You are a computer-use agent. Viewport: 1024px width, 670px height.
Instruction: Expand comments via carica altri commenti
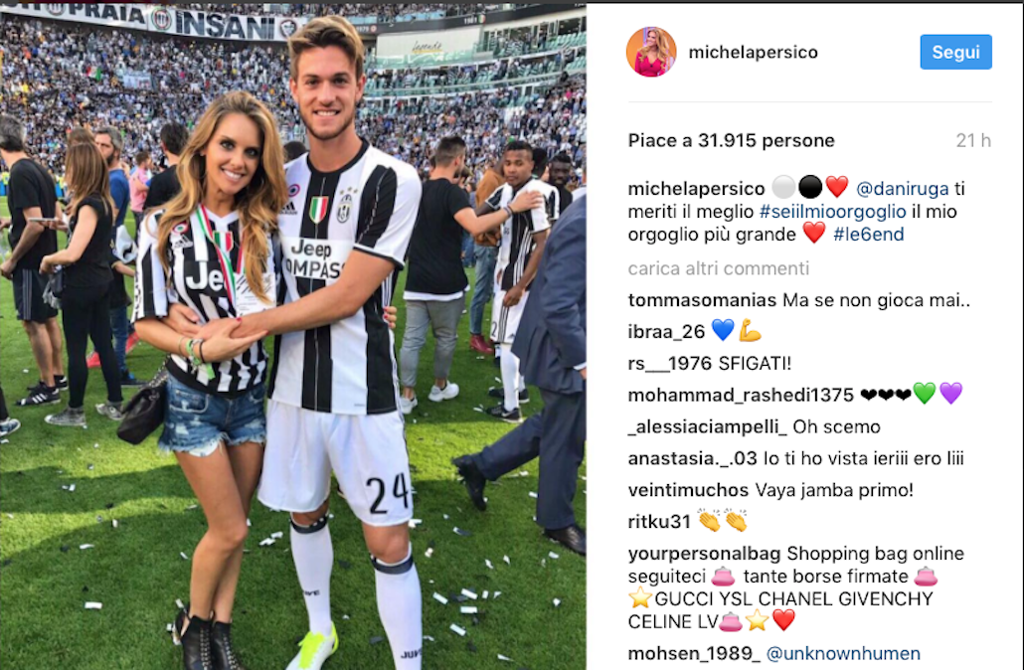point(719,268)
